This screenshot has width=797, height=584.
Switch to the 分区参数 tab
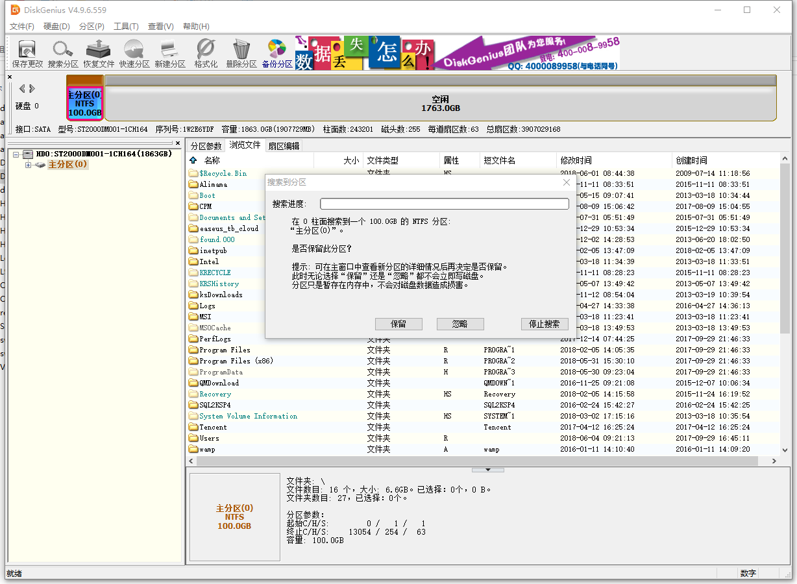pyautogui.click(x=206, y=146)
